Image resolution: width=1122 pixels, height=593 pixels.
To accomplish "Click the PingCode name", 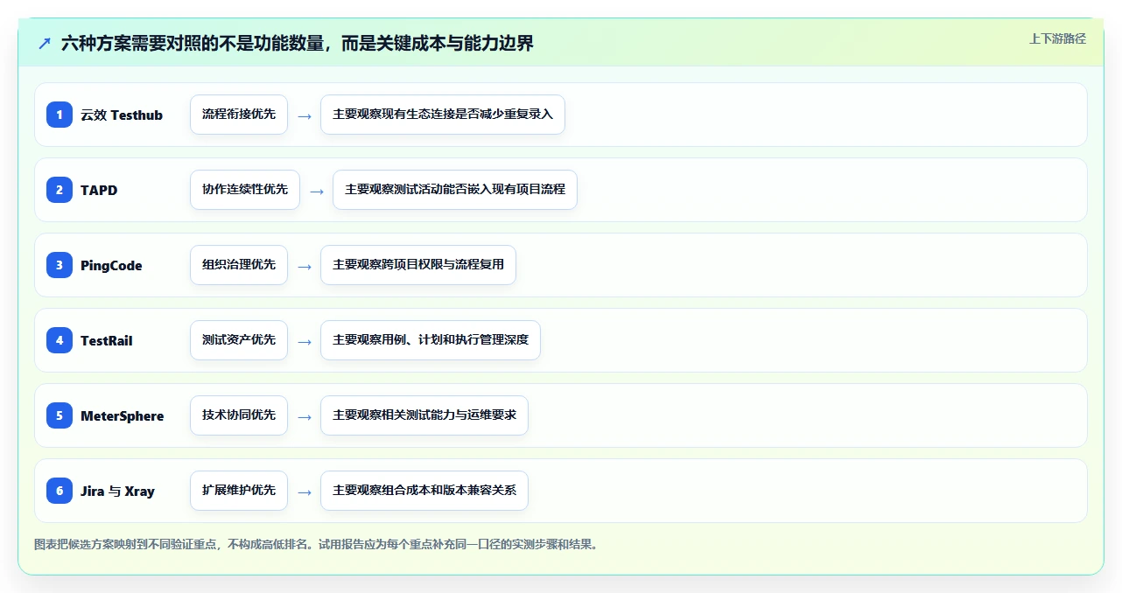I will (x=111, y=266).
